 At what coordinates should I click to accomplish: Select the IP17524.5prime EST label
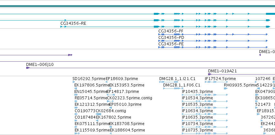(x=220, y=79)
